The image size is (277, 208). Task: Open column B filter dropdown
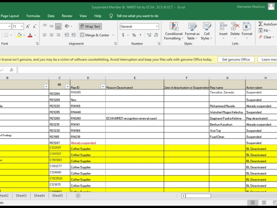pos(46,87)
